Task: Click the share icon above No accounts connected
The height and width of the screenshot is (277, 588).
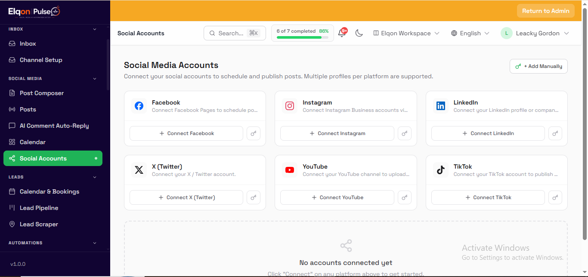Action: pyautogui.click(x=346, y=246)
